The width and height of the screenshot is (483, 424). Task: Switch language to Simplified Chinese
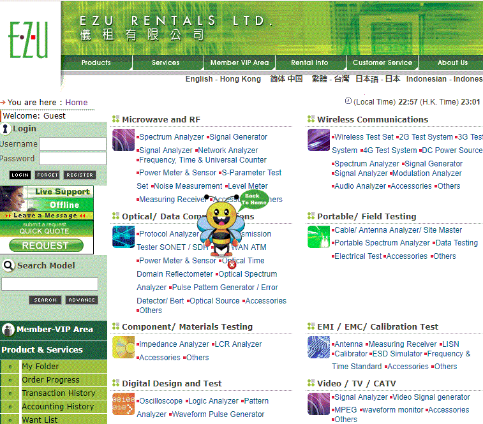pos(286,79)
